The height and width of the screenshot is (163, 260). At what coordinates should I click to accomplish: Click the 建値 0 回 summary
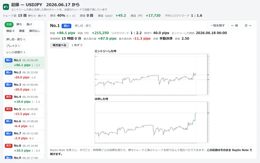tap(86, 16)
